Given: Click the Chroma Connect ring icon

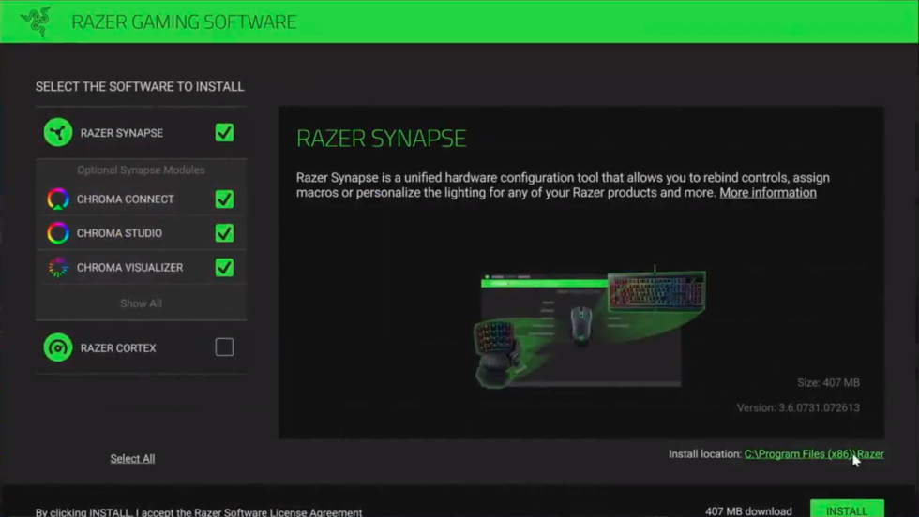Looking at the screenshot, I should tap(58, 199).
